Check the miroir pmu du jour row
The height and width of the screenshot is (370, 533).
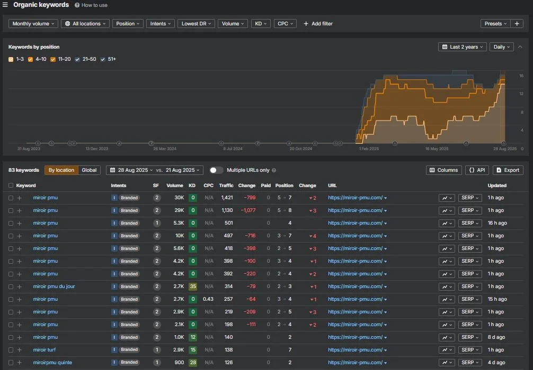click(x=11, y=287)
